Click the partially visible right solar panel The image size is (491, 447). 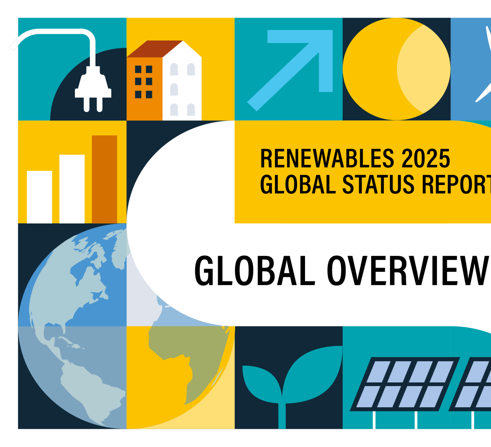click(475, 384)
